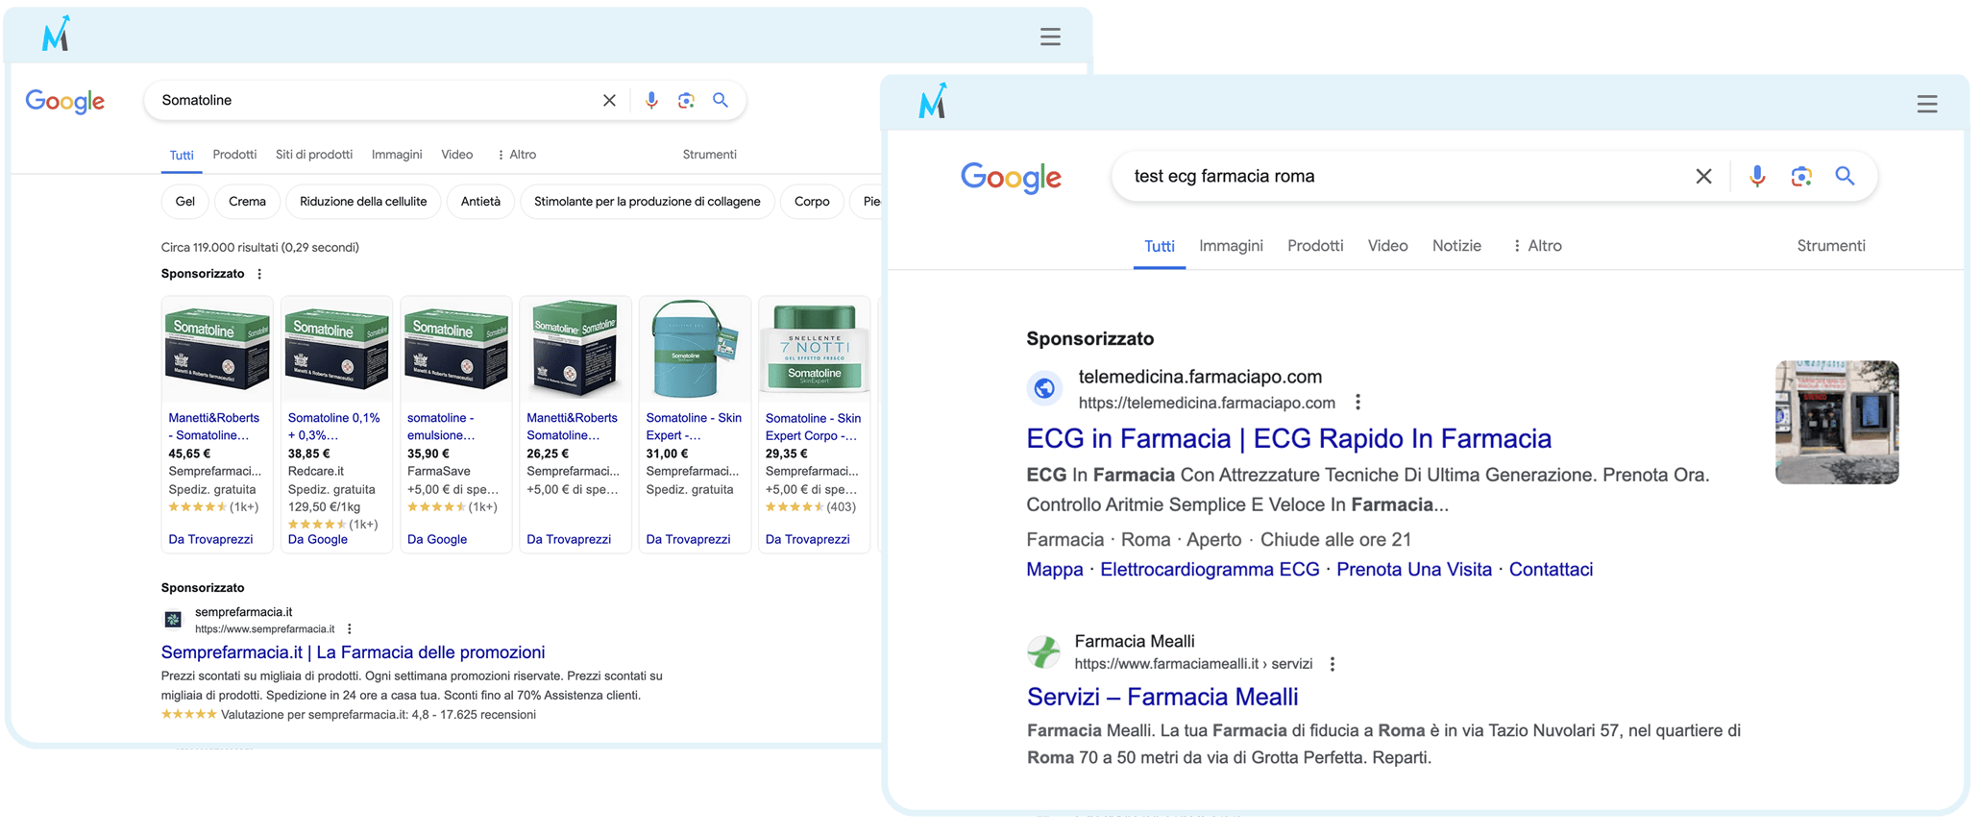This screenshot has height=835, width=1981.
Task: Apply the Antietà filter chip
Action: [480, 202]
